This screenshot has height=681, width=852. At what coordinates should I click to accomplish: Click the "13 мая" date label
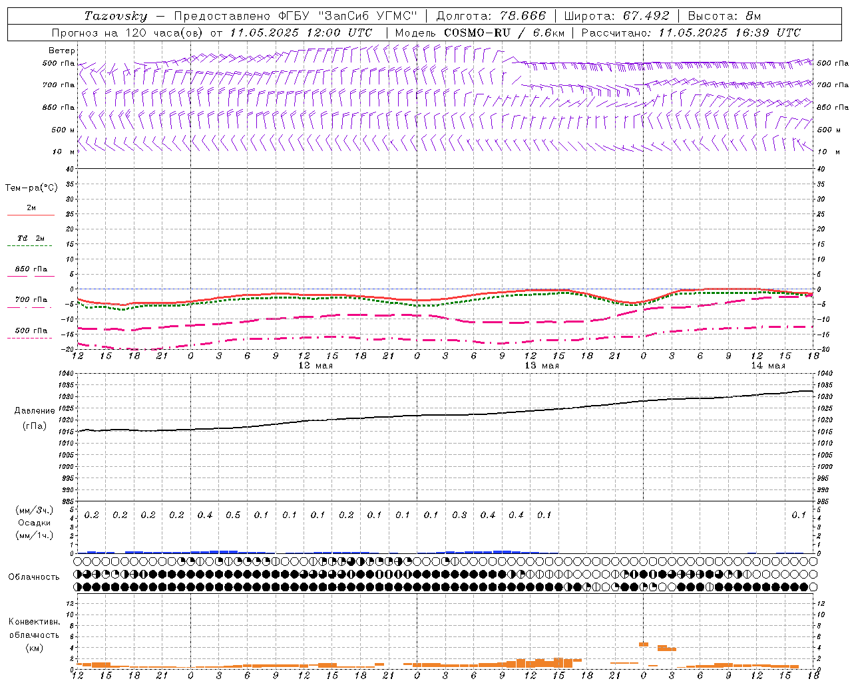(x=542, y=366)
